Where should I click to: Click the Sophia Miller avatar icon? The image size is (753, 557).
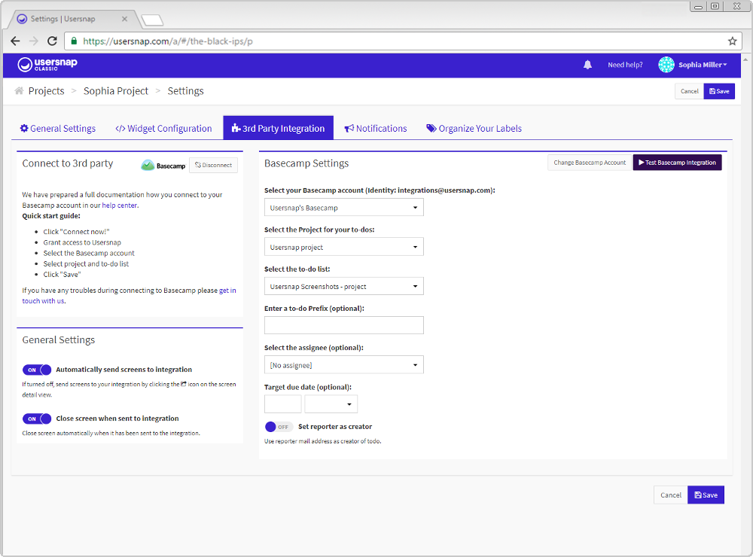pyautogui.click(x=666, y=65)
